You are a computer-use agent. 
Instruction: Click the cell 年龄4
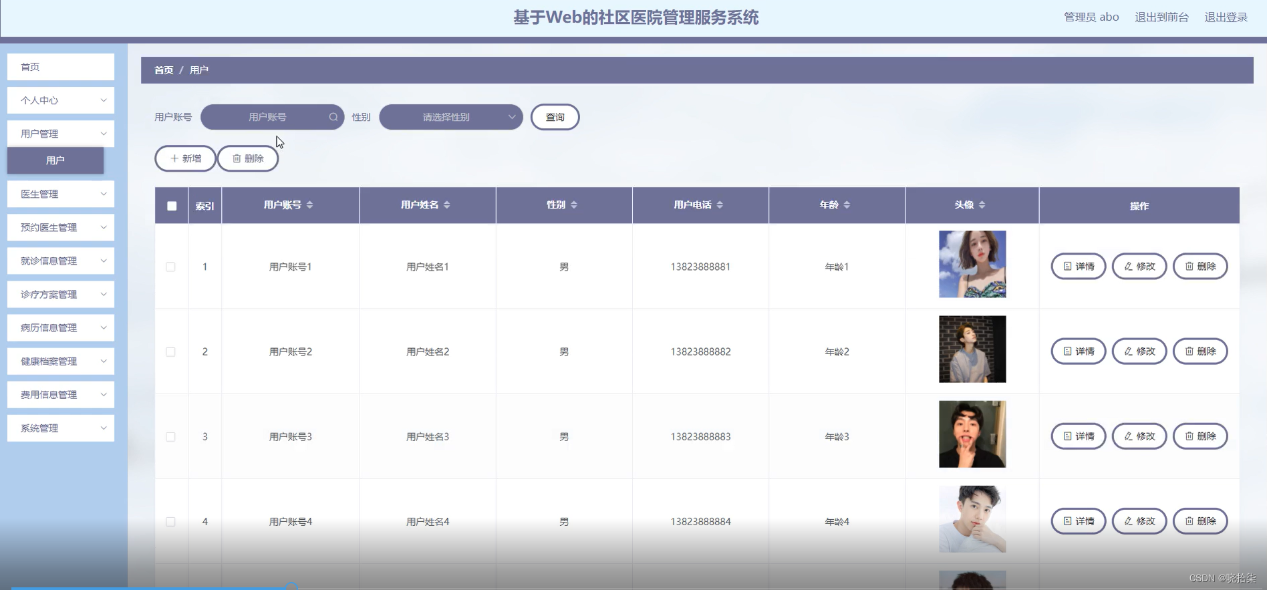tap(837, 521)
